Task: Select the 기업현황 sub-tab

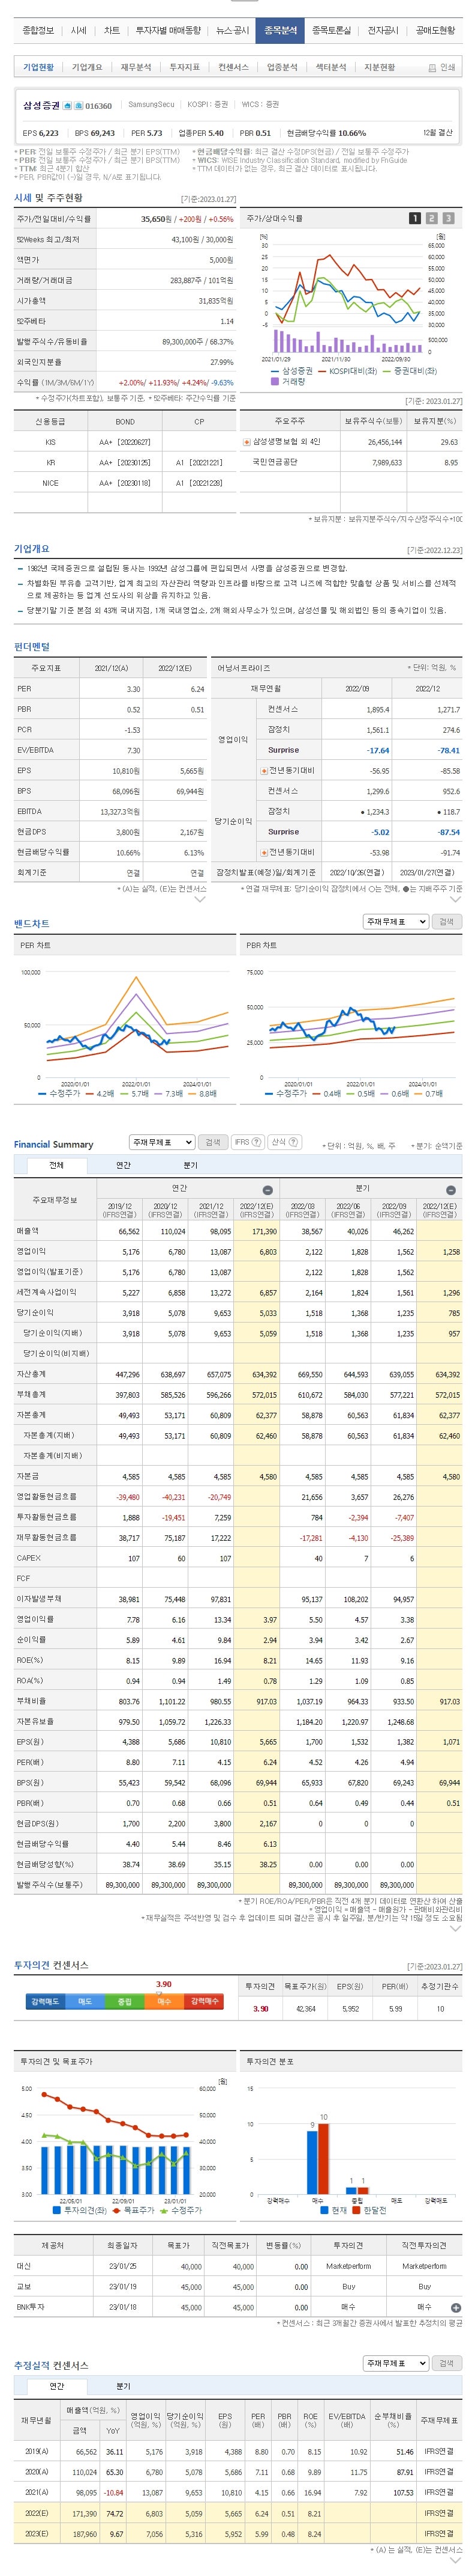Action: tap(39, 68)
